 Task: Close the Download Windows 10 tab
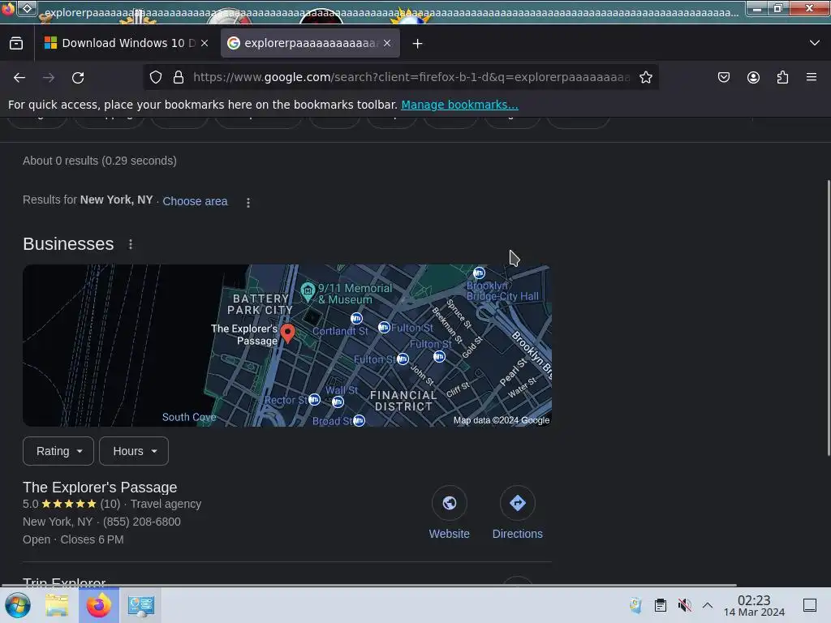[205, 44]
